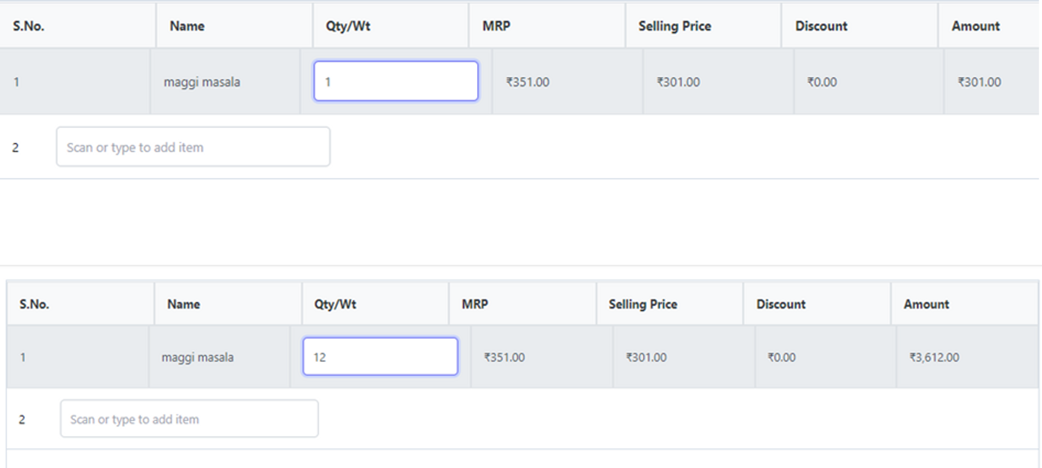Click the upper table's Discount header
1042x468 pixels.
tap(821, 26)
